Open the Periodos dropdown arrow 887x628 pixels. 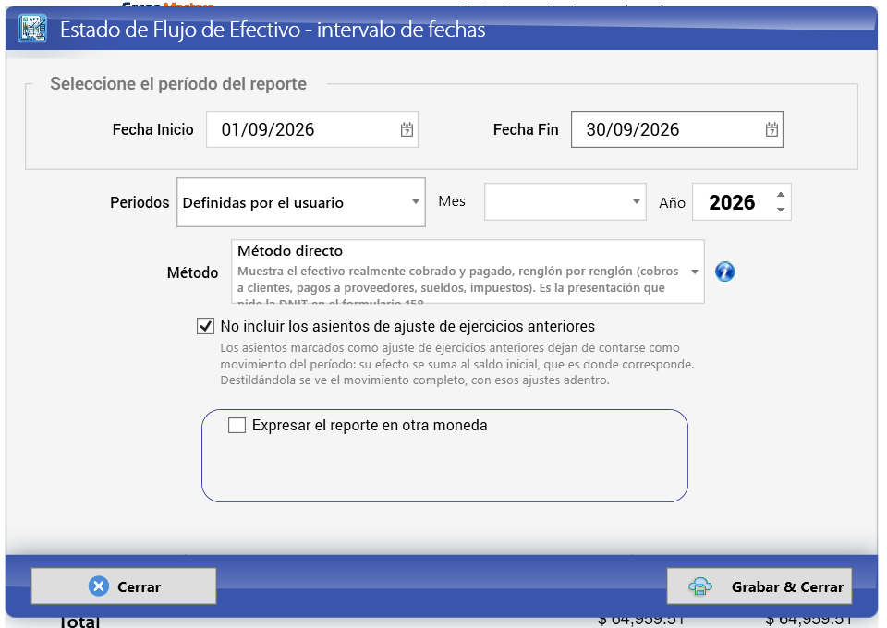415,202
